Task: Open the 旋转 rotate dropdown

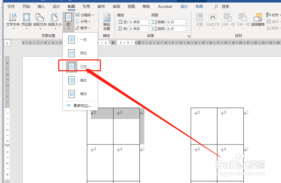Action: [x=274, y=28]
